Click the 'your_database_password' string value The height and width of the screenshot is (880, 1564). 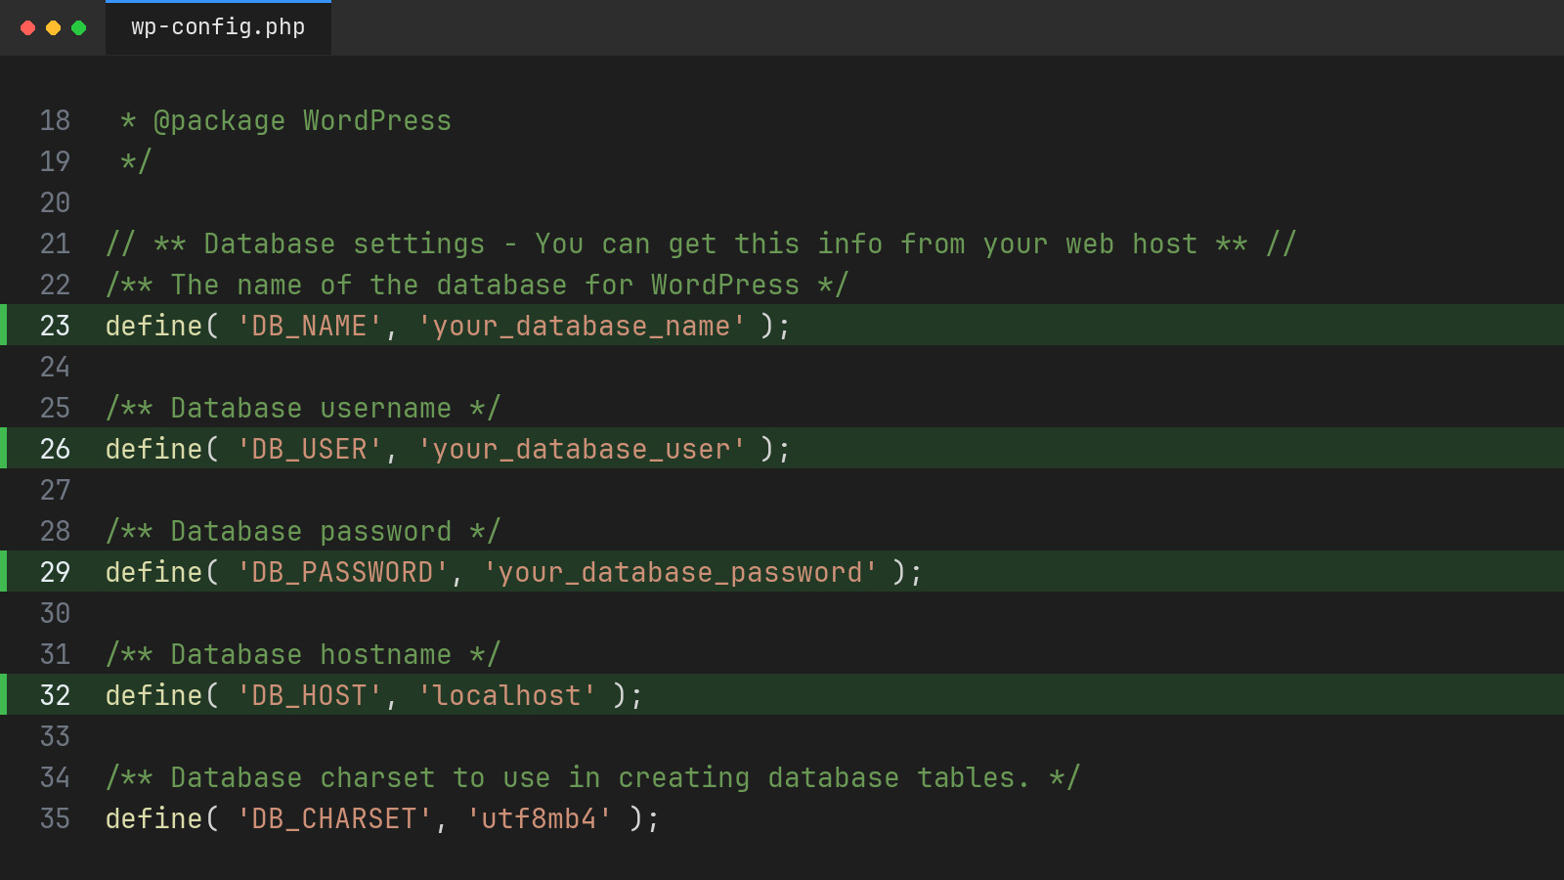click(x=680, y=572)
